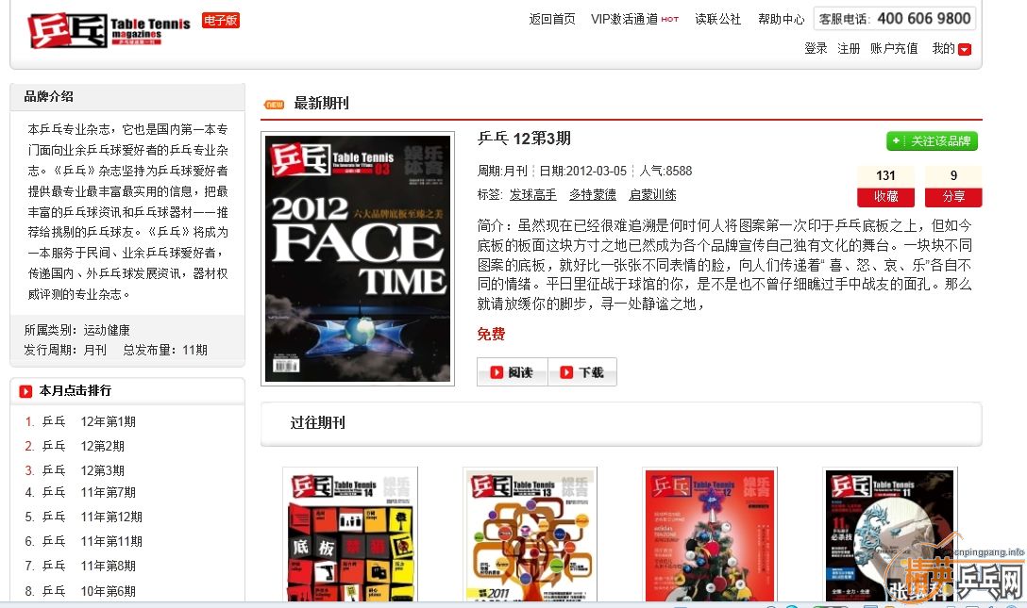Open issue 11 black cover thumbnail
Image resolution: width=1027 pixels, height=608 pixels.
(x=890, y=534)
